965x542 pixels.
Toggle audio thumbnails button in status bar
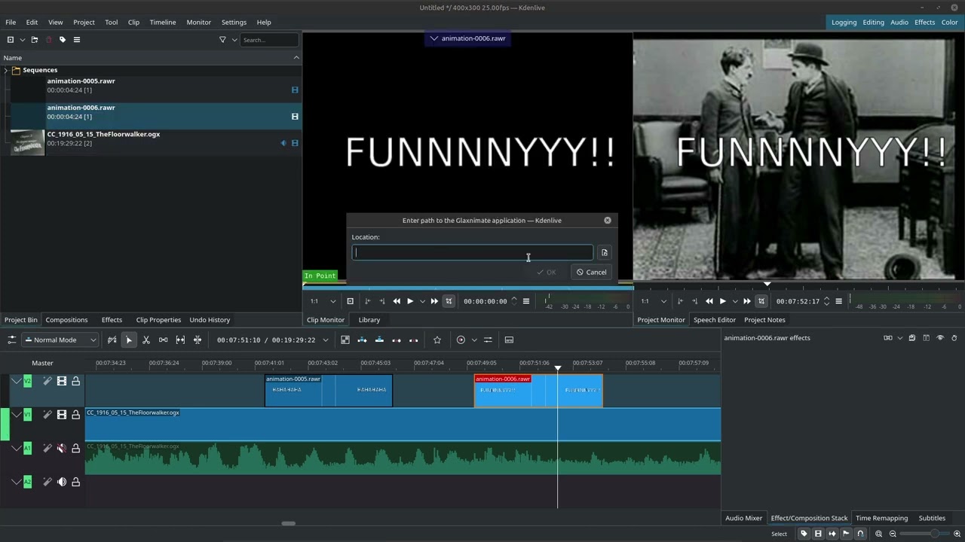(x=832, y=534)
